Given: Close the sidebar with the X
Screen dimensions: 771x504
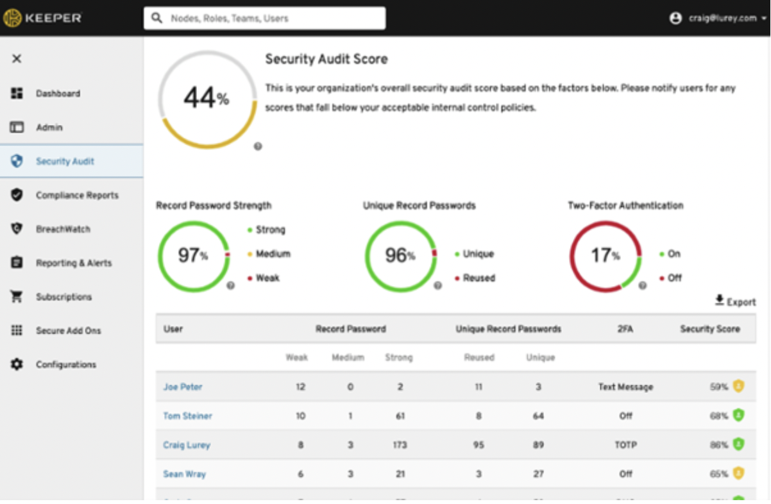Looking at the screenshot, I should pos(16,58).
